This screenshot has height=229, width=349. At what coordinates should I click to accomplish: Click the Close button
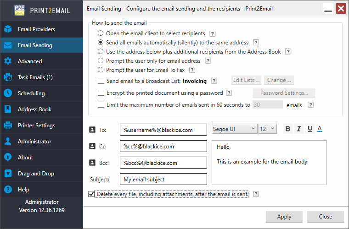[x=326, y=217]
